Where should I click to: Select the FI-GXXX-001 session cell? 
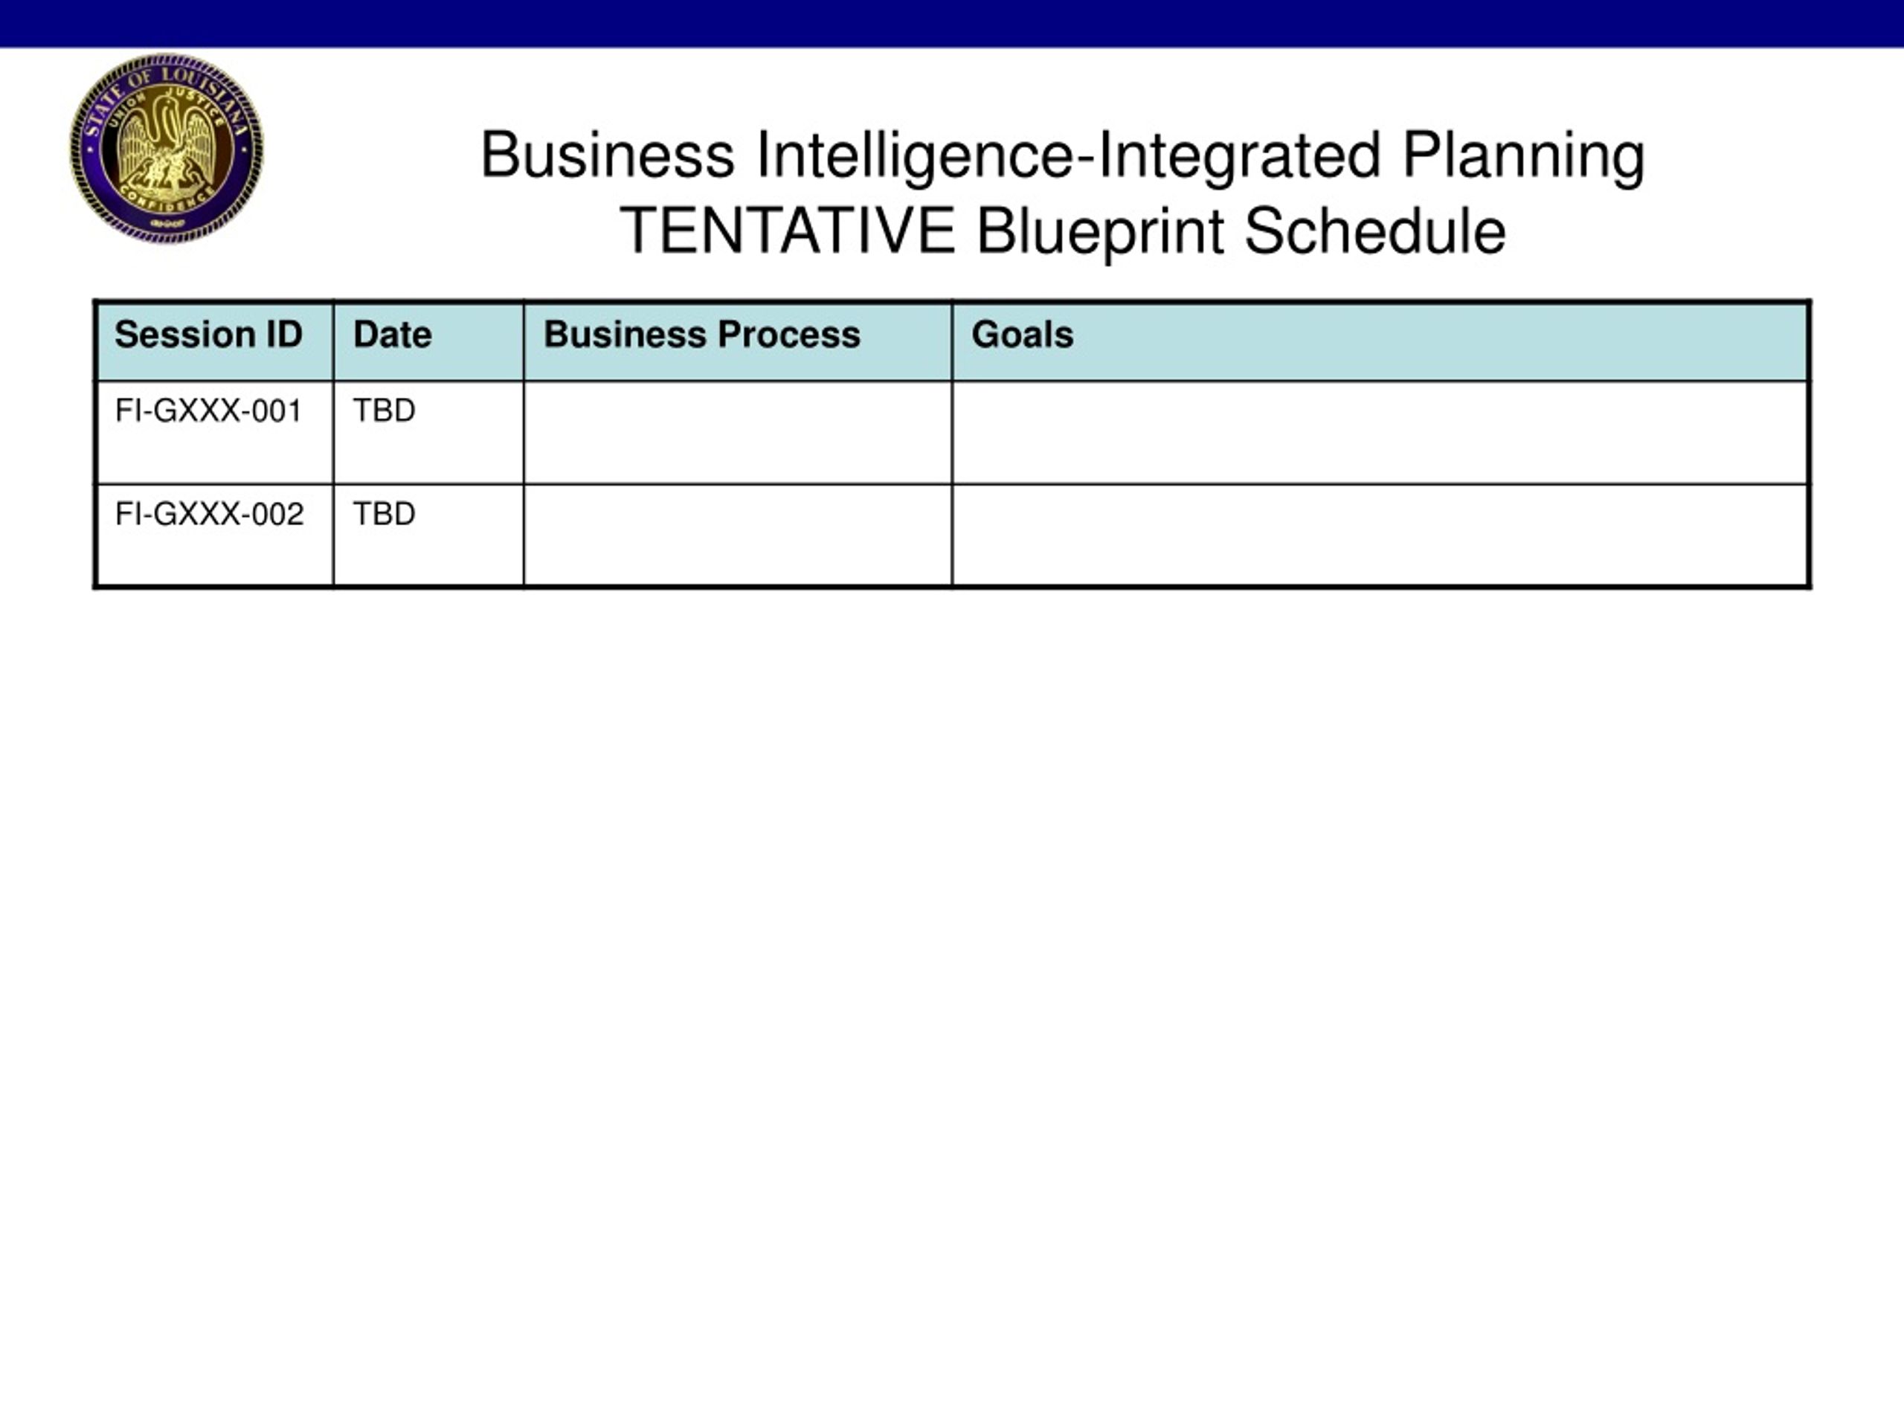click(x=214, y=432)
